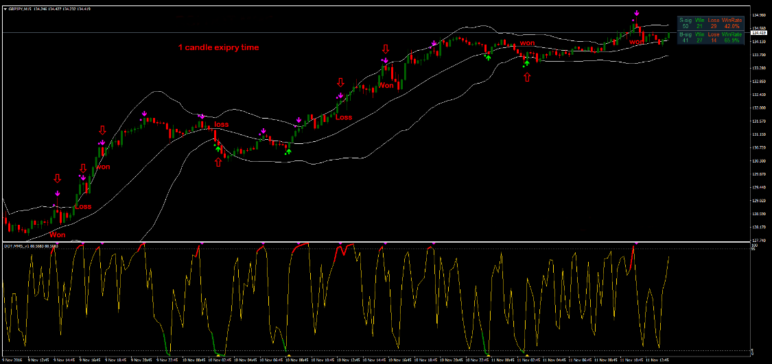
Task: Click the 10 Nov 16:45 time label
Action: [400, 360]
